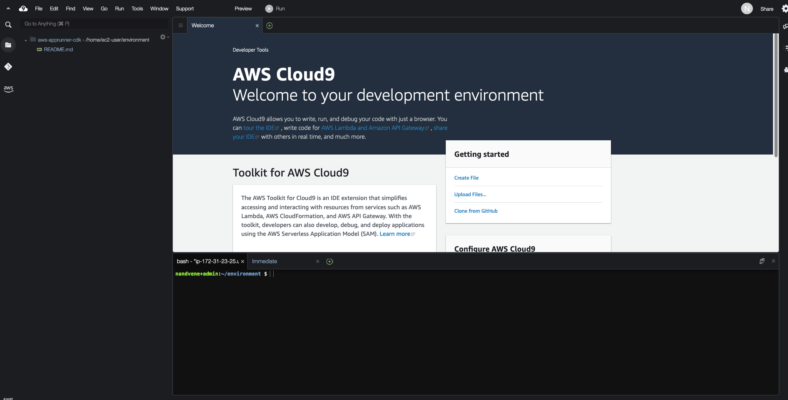Click the Preview button
The height and width of the screenshot is (400, 788).
click(x=243, y=8)
